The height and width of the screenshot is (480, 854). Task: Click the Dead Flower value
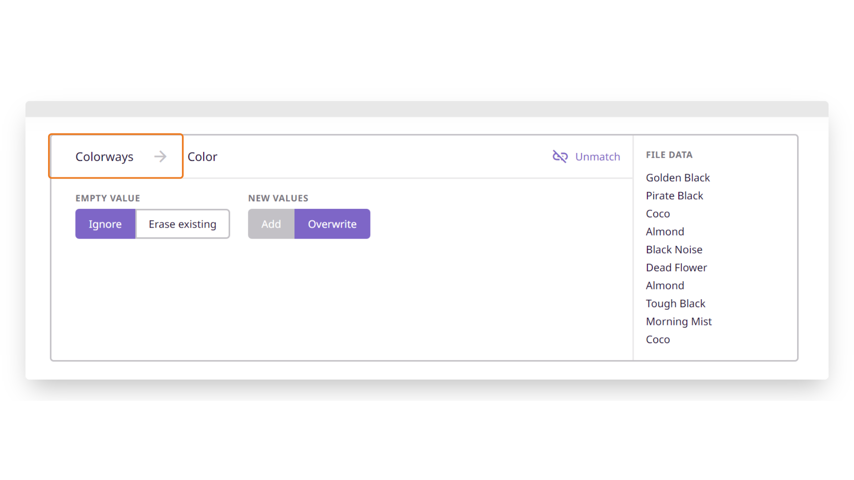click(677, 267)
